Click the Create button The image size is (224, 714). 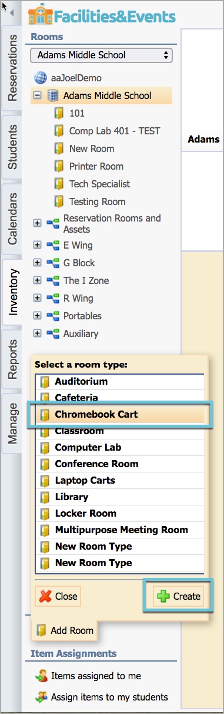179,596
